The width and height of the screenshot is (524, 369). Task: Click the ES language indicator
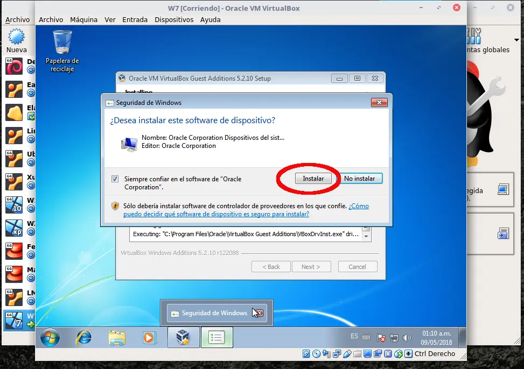click(x=354, y=336)
